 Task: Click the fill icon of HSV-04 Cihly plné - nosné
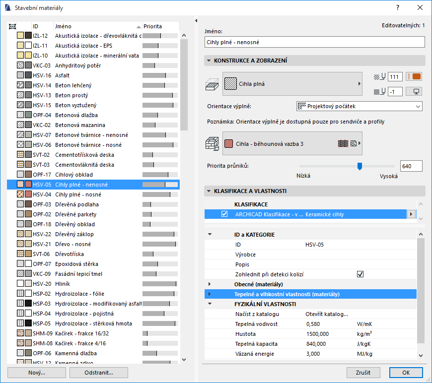click(x=20, y=194)
